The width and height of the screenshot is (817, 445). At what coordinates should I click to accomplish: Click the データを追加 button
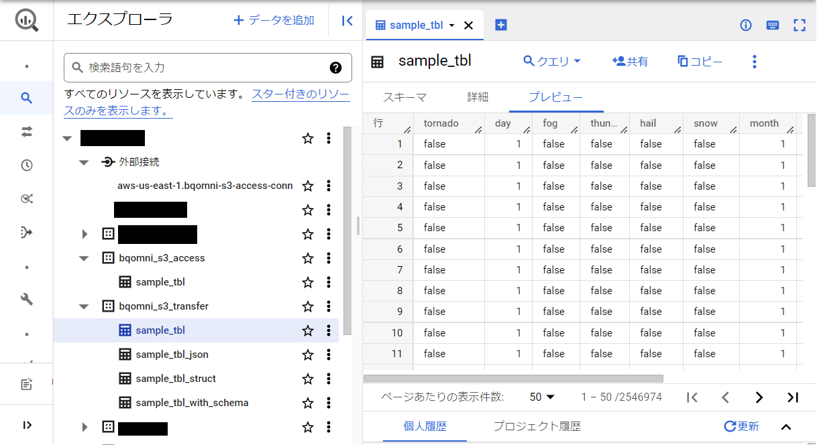click(274, 21)
